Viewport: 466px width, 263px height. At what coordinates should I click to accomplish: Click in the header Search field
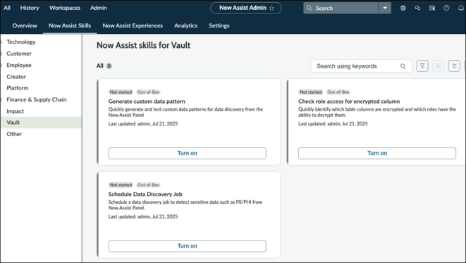(x=341, y=8)
